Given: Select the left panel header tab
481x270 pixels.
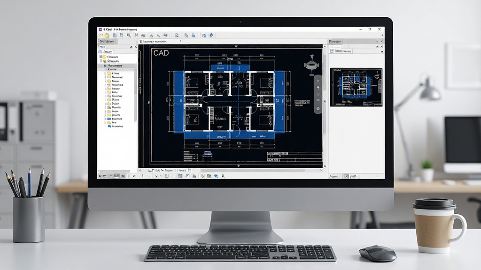Looking at the screenshot, I should coord(107,41).
